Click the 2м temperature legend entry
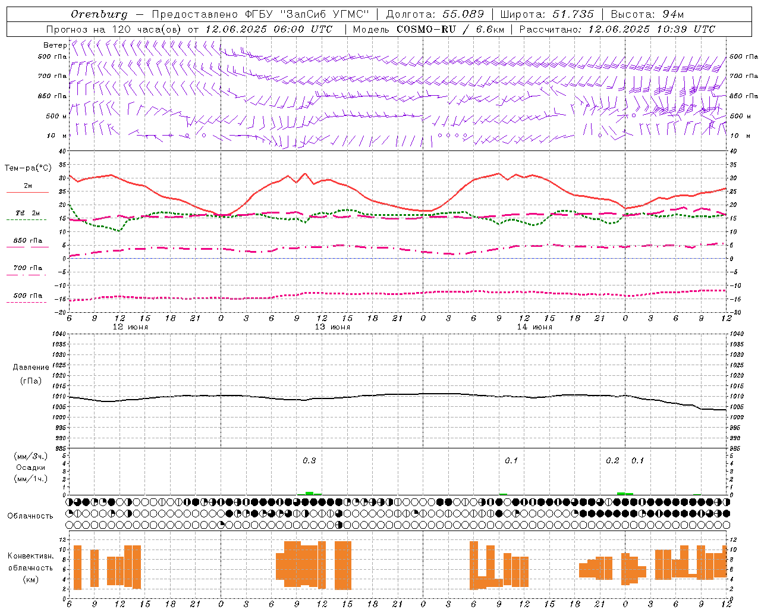The height and width of the screenshot is (609, 761). coord(28,186)
